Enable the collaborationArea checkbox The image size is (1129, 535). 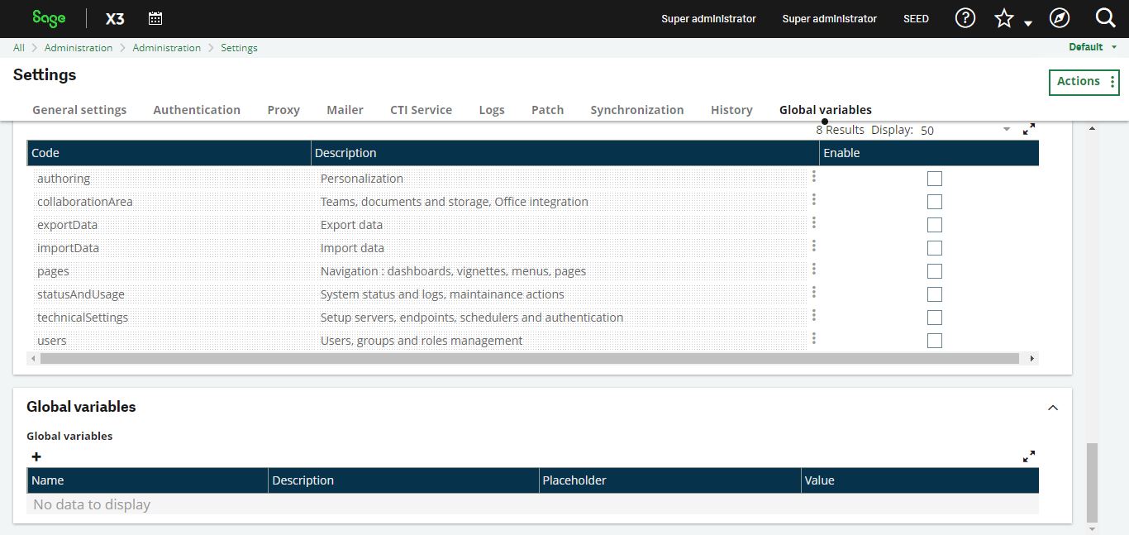point(934,201)
